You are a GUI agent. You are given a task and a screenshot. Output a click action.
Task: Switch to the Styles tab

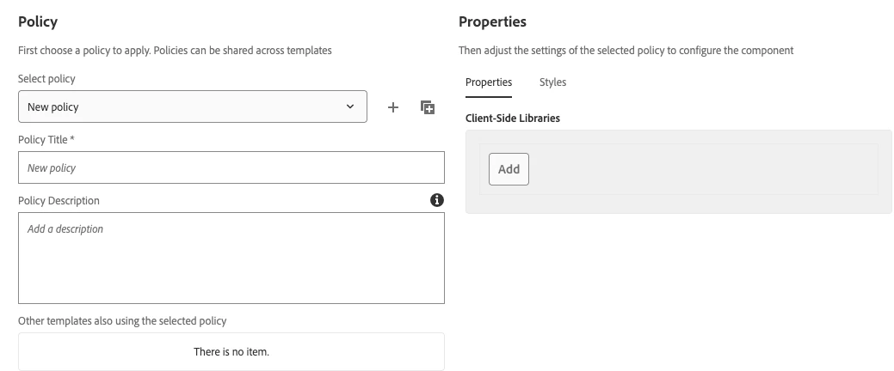click(552, 82)
